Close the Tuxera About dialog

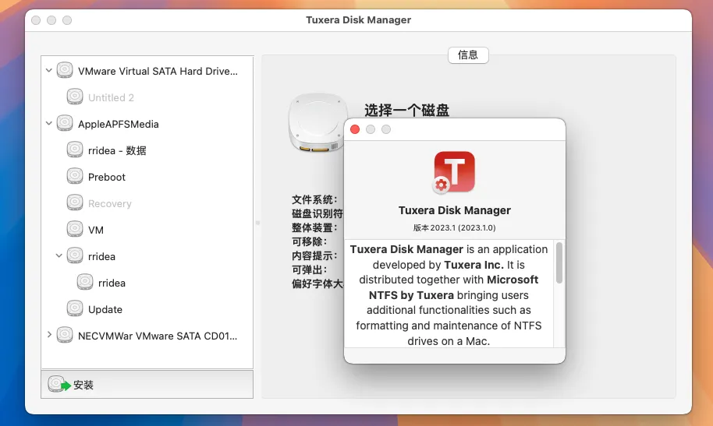[355, 129]
